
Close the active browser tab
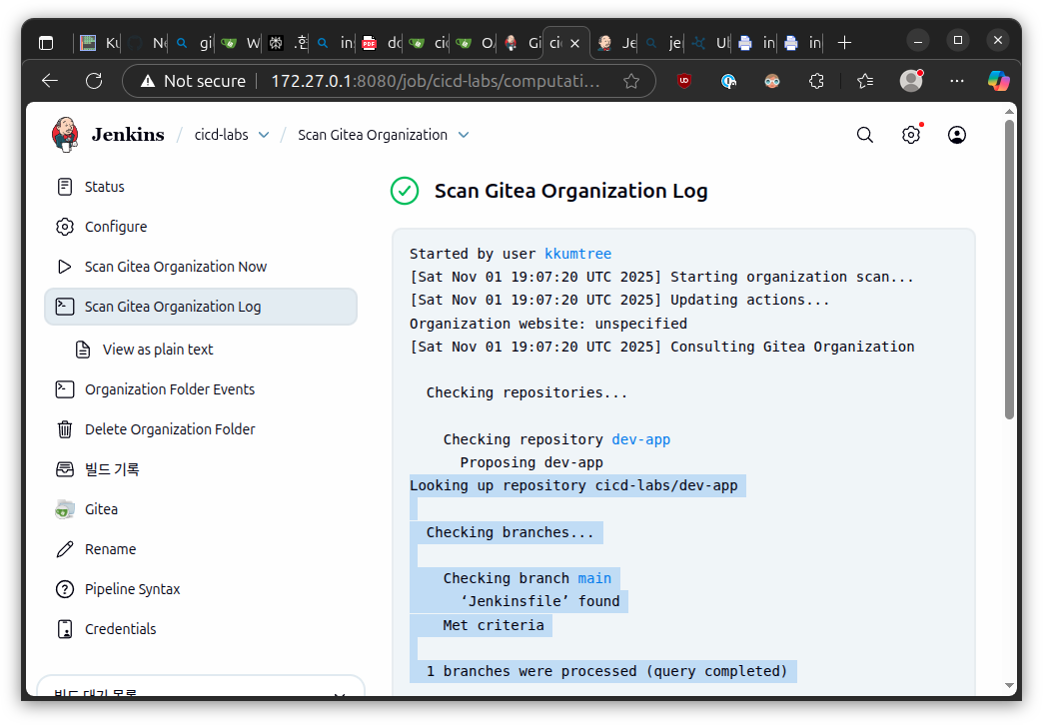pyautogui.click(x=575, y=43)
